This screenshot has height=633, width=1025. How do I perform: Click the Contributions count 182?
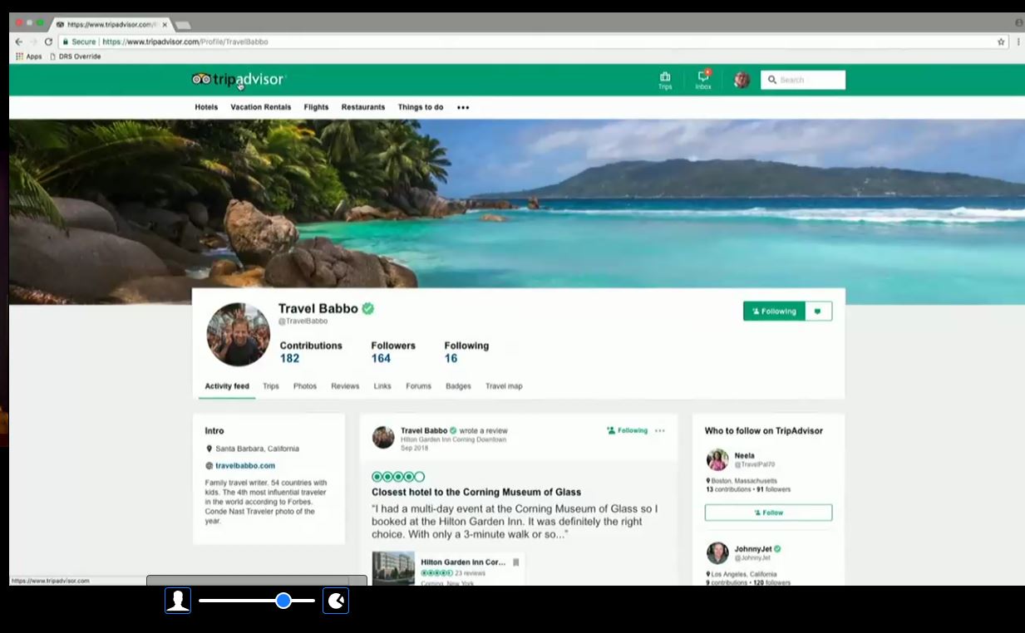(x=289, y=359)
